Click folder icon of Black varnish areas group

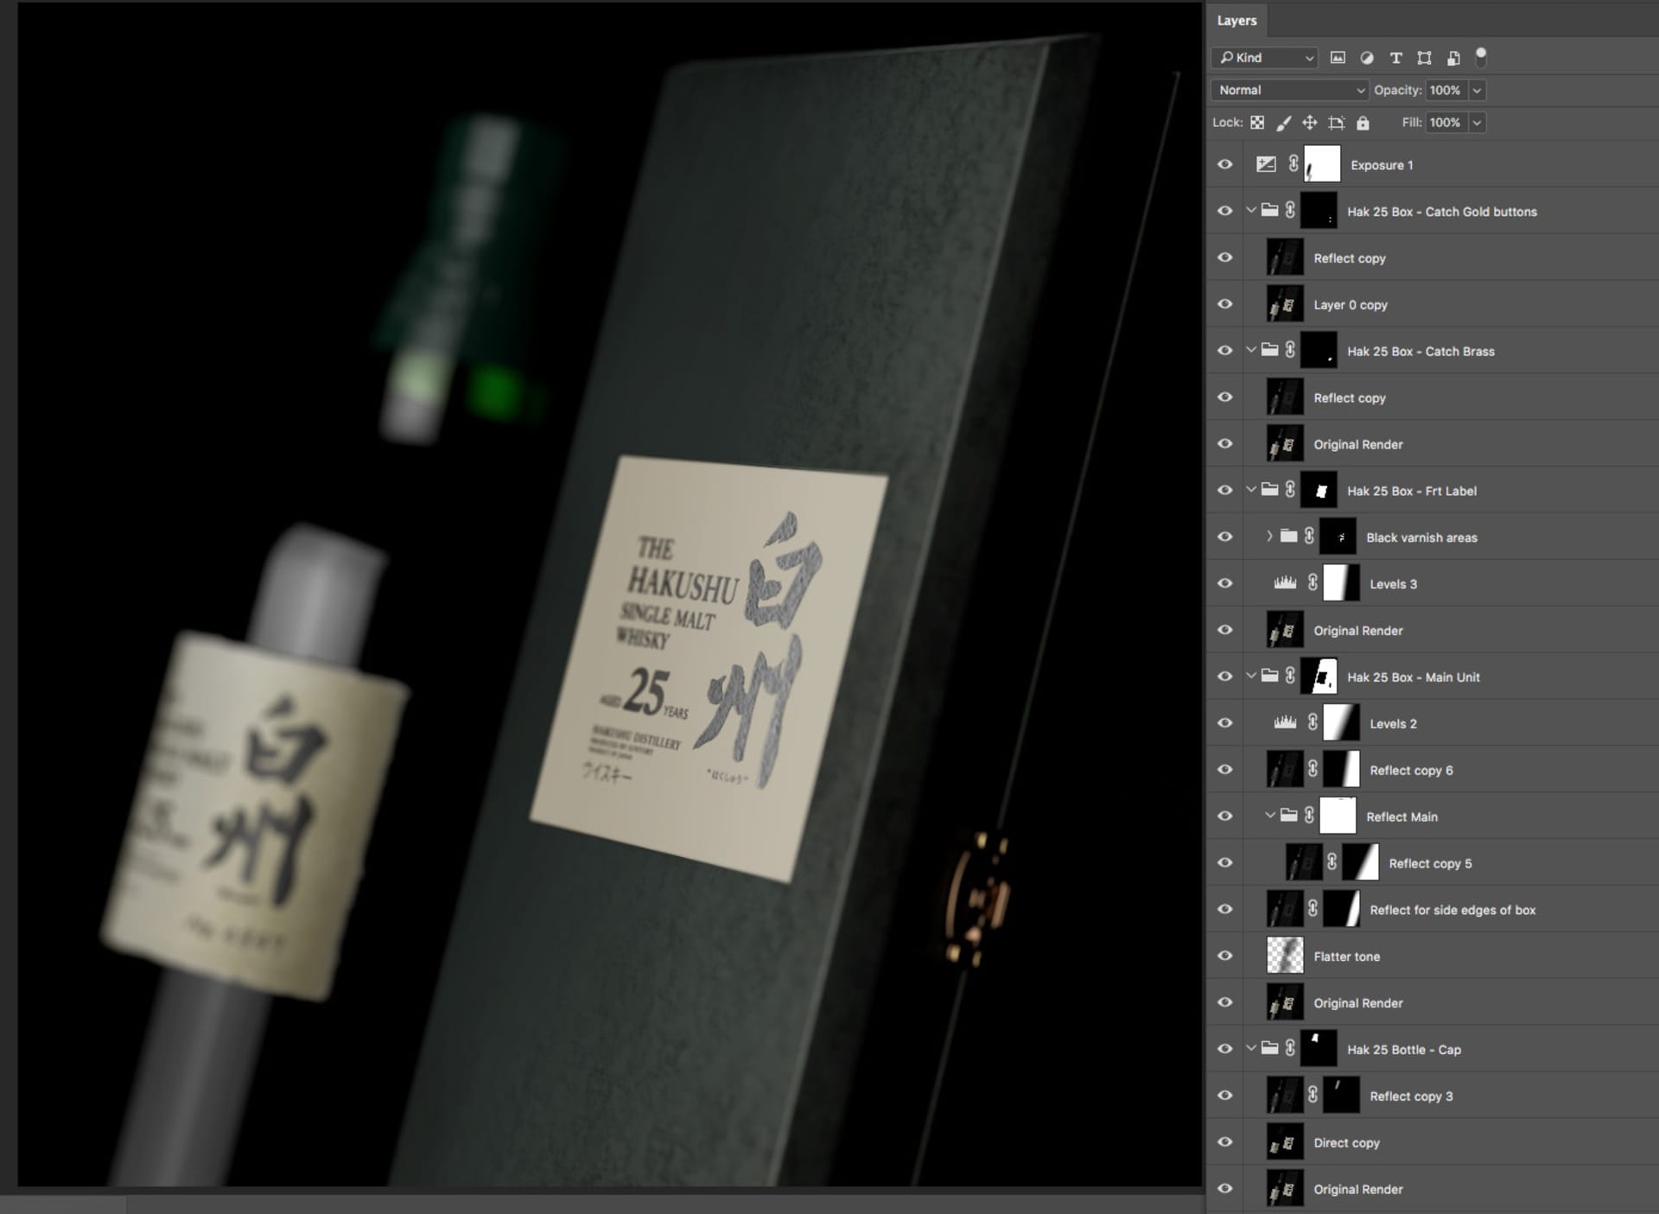pos(1288,537)
